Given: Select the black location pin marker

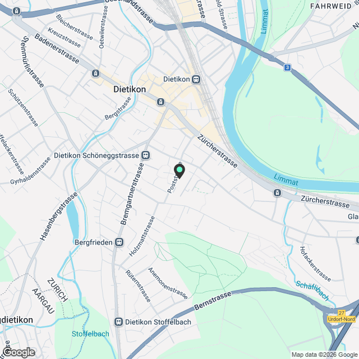Looking at the screenshot, I should (x=179, y=172).
